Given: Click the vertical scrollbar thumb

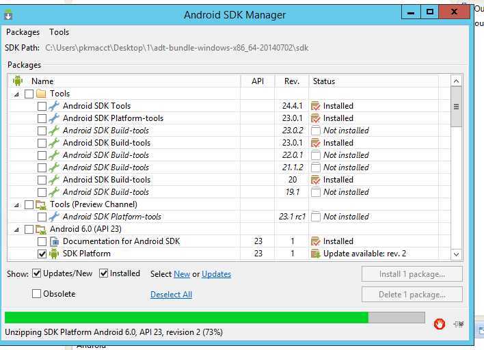Looking at the screenshot, I should point(456,107).
